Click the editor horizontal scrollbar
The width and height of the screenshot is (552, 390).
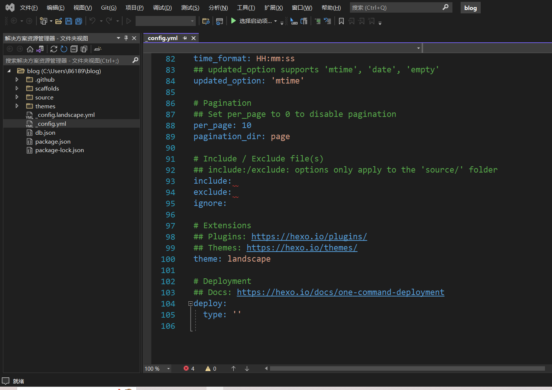[x=407, y=368]
